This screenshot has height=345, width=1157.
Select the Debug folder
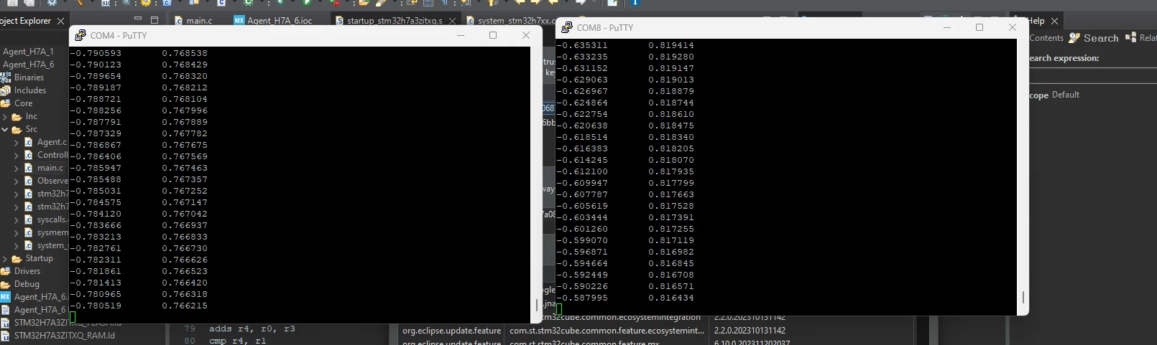pos(27,284)
